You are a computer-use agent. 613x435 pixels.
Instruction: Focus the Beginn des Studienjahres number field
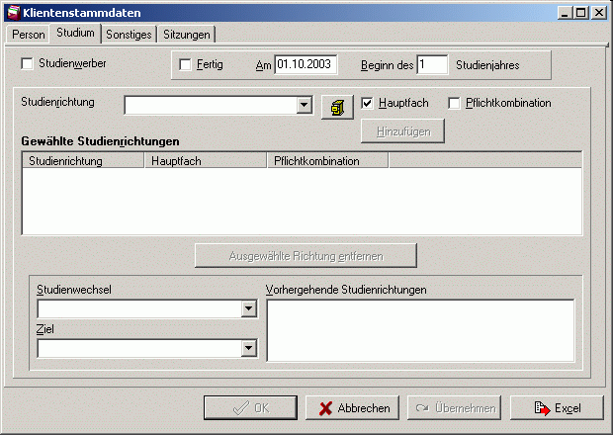(432, 64)
